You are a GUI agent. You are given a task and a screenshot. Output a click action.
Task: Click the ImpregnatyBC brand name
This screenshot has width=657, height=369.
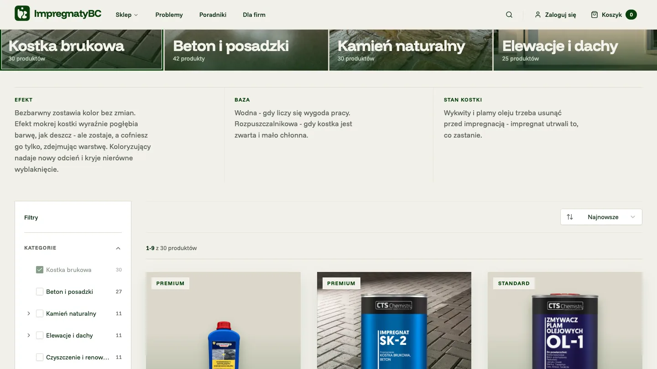pyautogui.click(x=68, y=14)
